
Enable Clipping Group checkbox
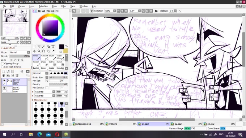(x=3, y=64)
